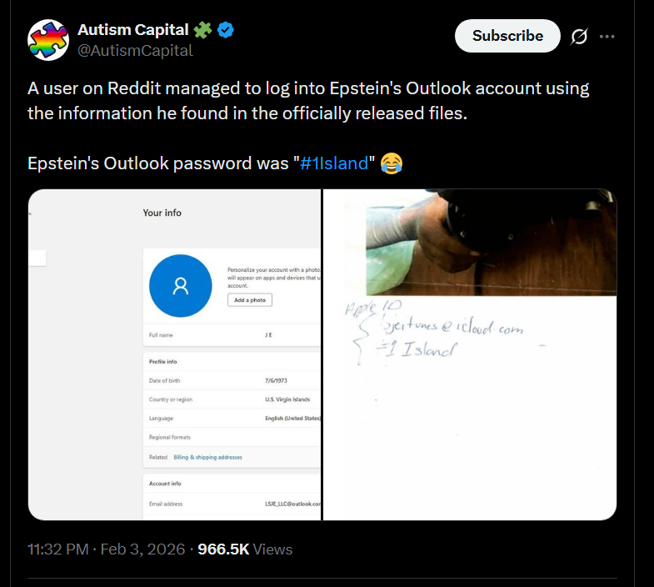Open the Autism Capital display name
This screenshot has height=587, width=654.
(132, 31)
